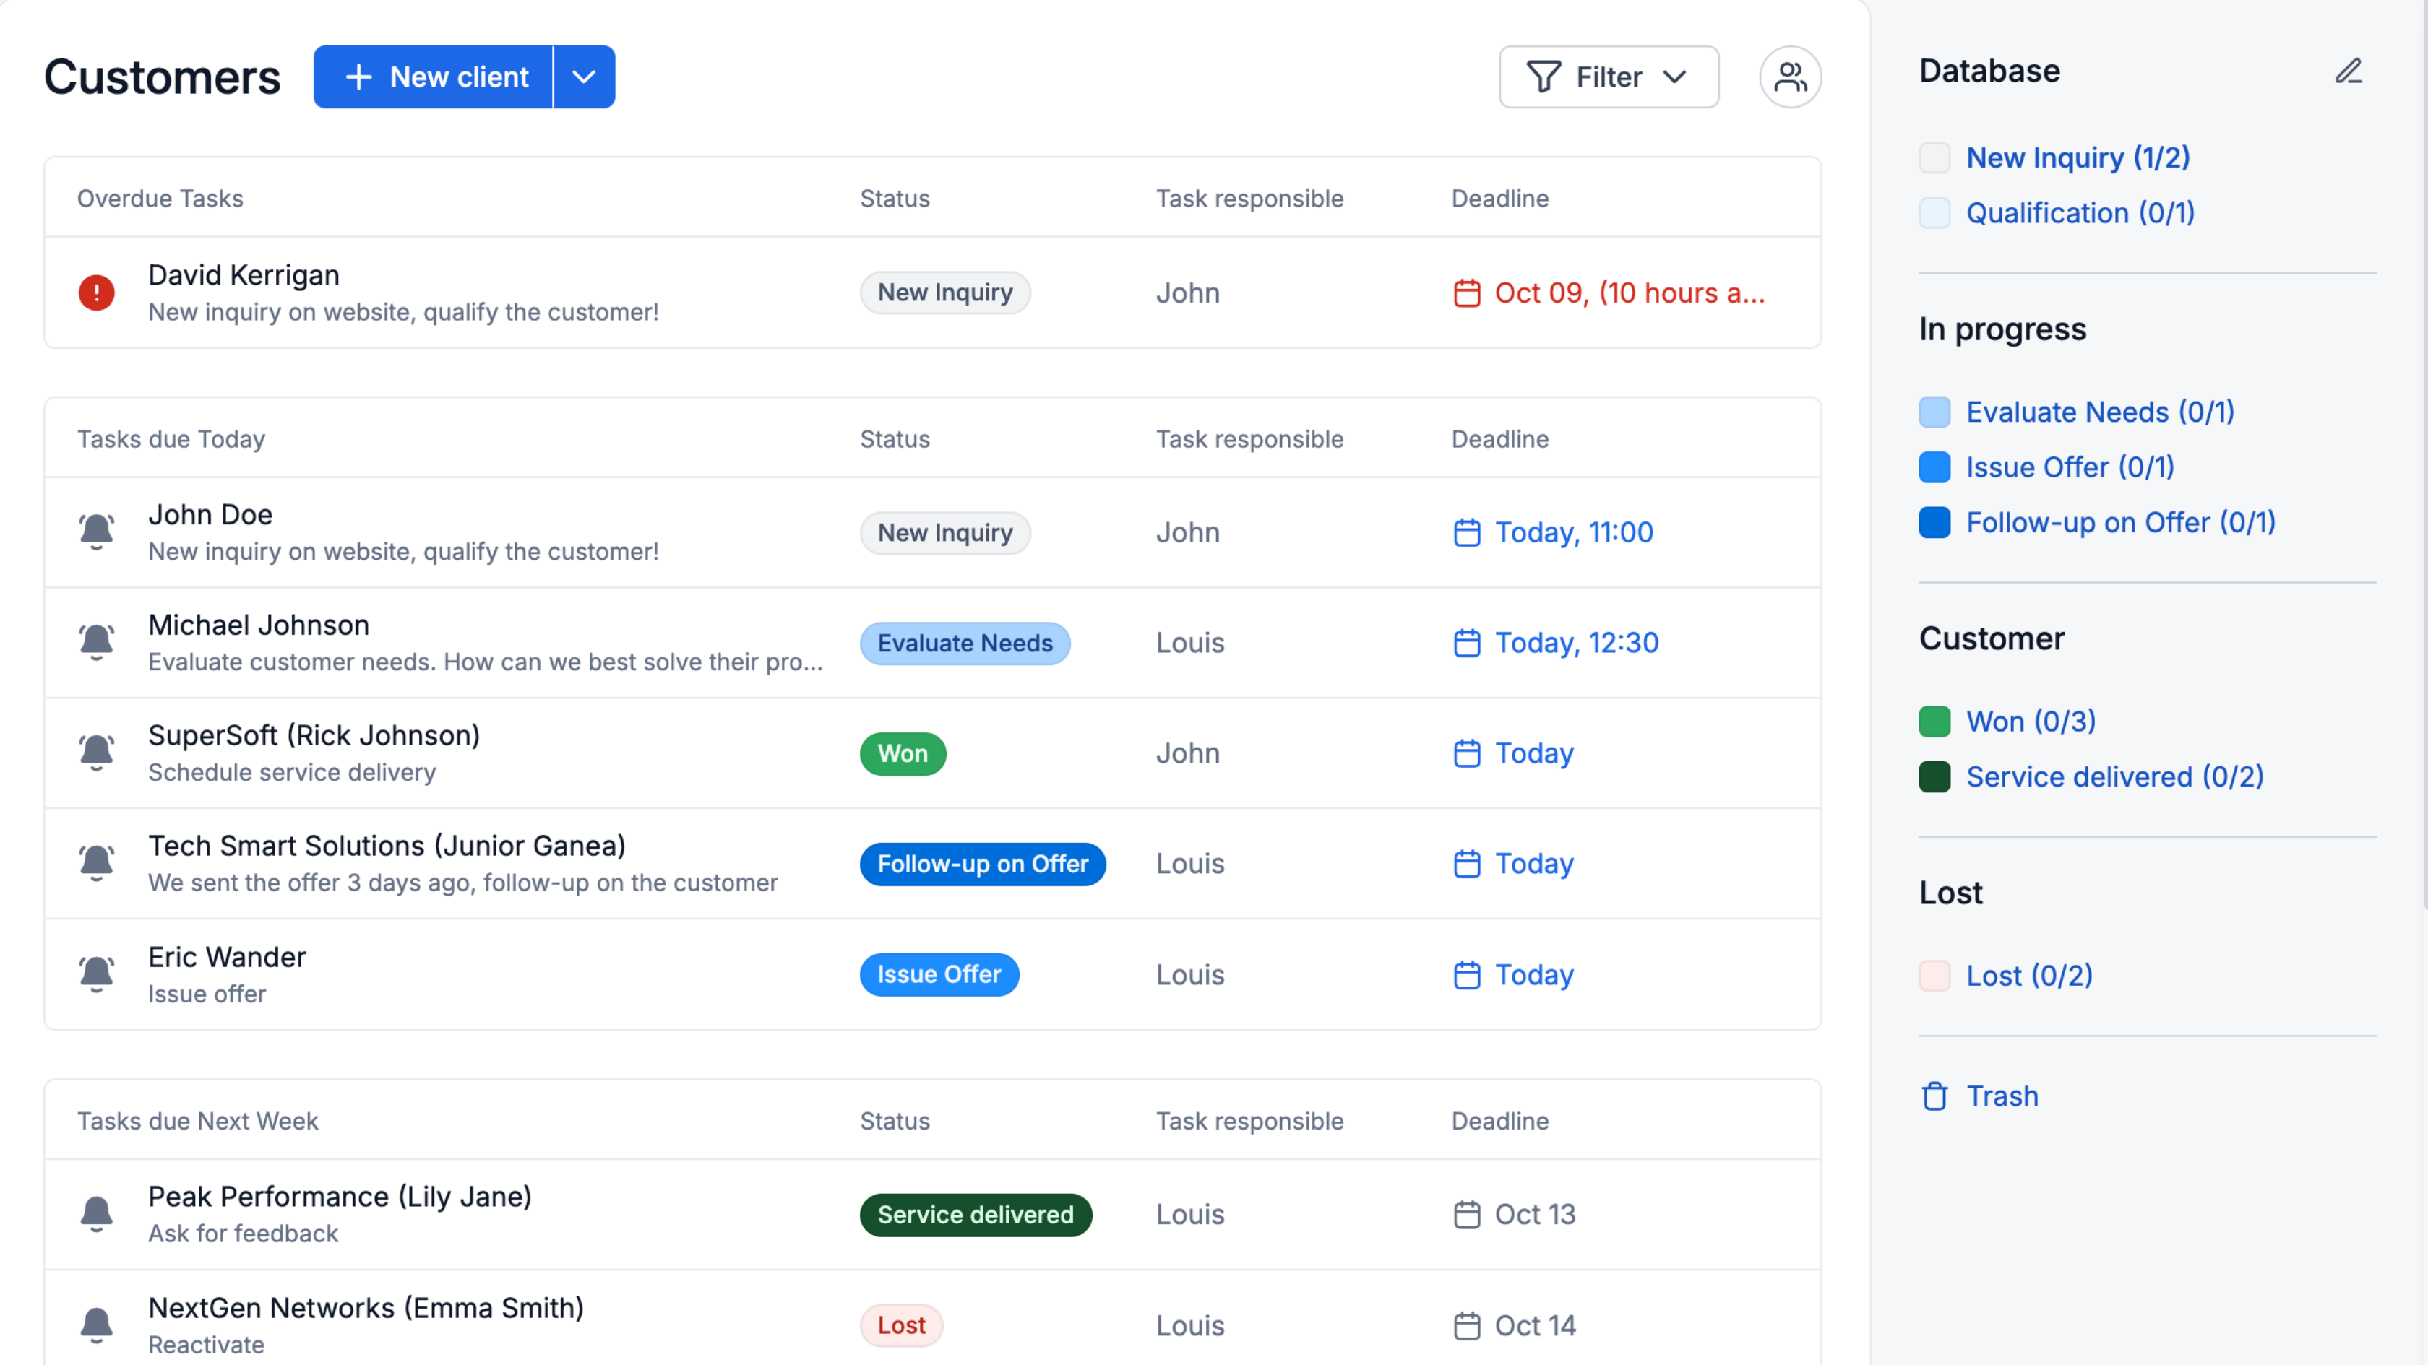
Task: Click the green color swatch next to Won
Action: click(1937, 721)
